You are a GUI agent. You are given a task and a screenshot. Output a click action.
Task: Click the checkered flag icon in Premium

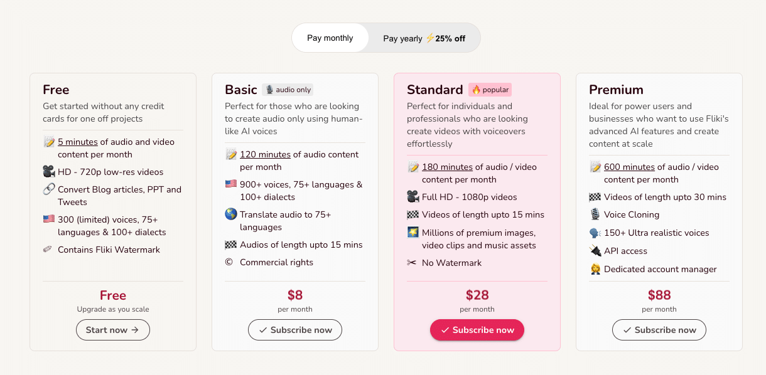pyautogui.click(x=595, y=197)
